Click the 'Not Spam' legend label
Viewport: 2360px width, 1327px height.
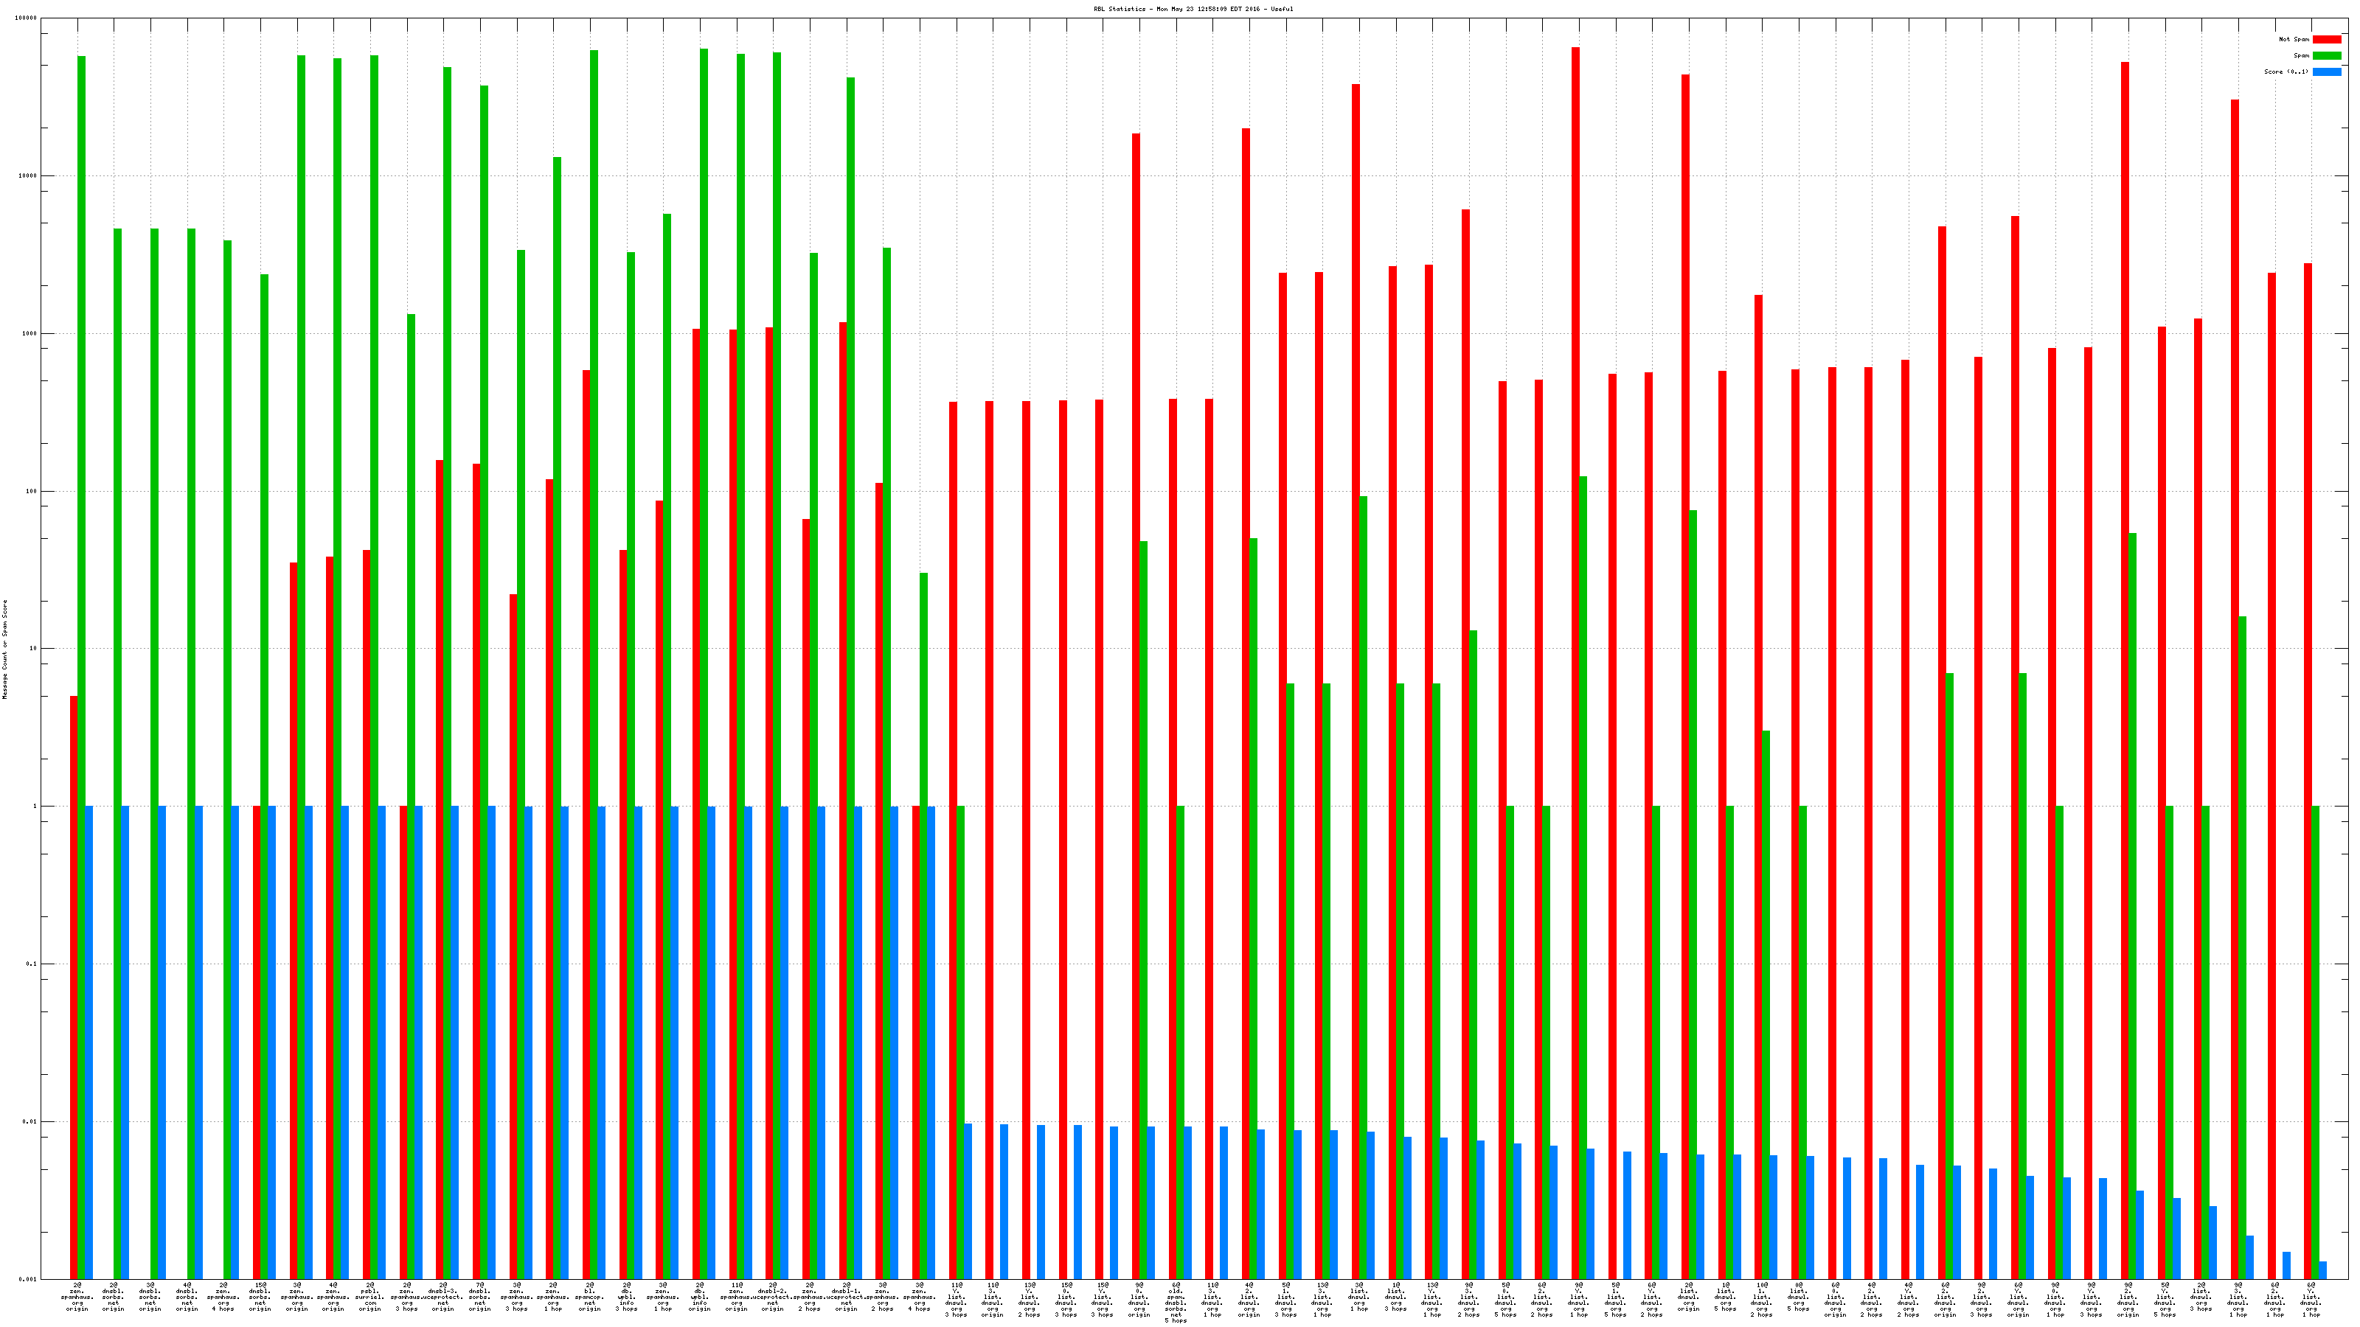(2294, 39)
